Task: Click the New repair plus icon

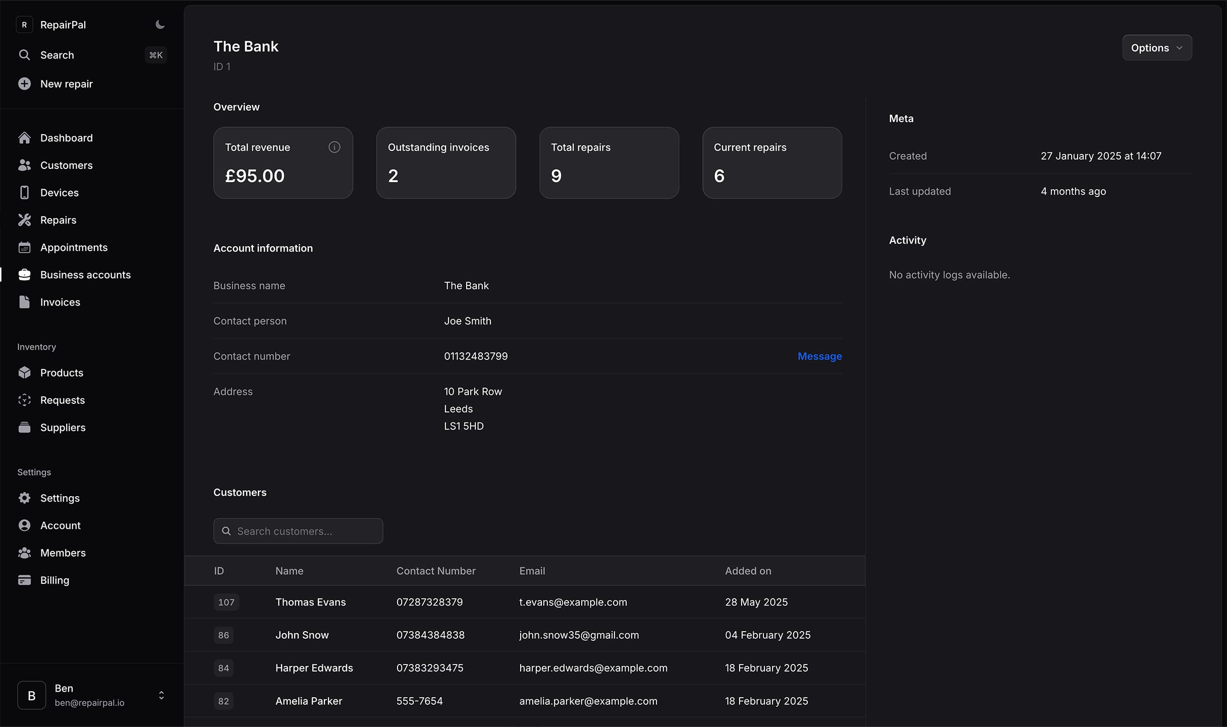Action: 24,84
